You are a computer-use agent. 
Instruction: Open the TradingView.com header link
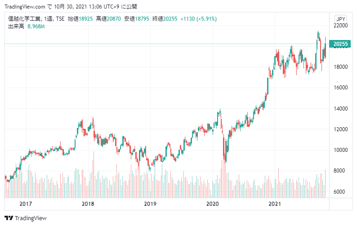(23, 7)
